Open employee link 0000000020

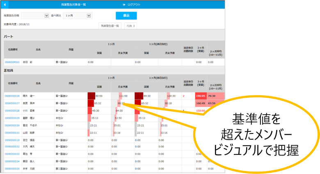point(12,169)
